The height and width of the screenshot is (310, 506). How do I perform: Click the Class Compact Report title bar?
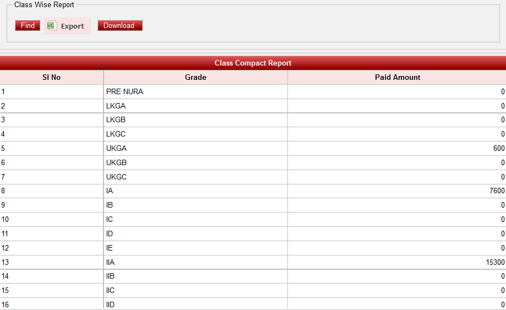pos(253,63)
